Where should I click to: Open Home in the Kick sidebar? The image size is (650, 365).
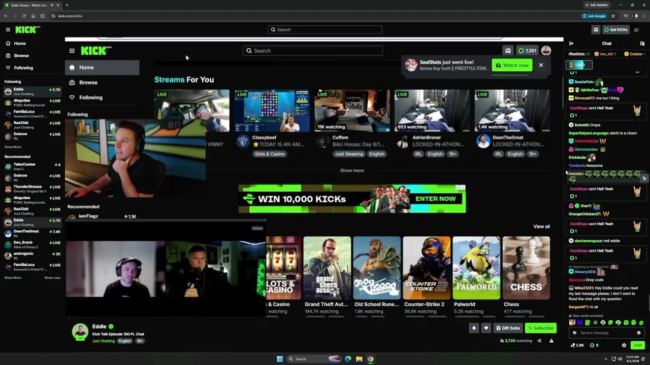[x=31, y=44]
